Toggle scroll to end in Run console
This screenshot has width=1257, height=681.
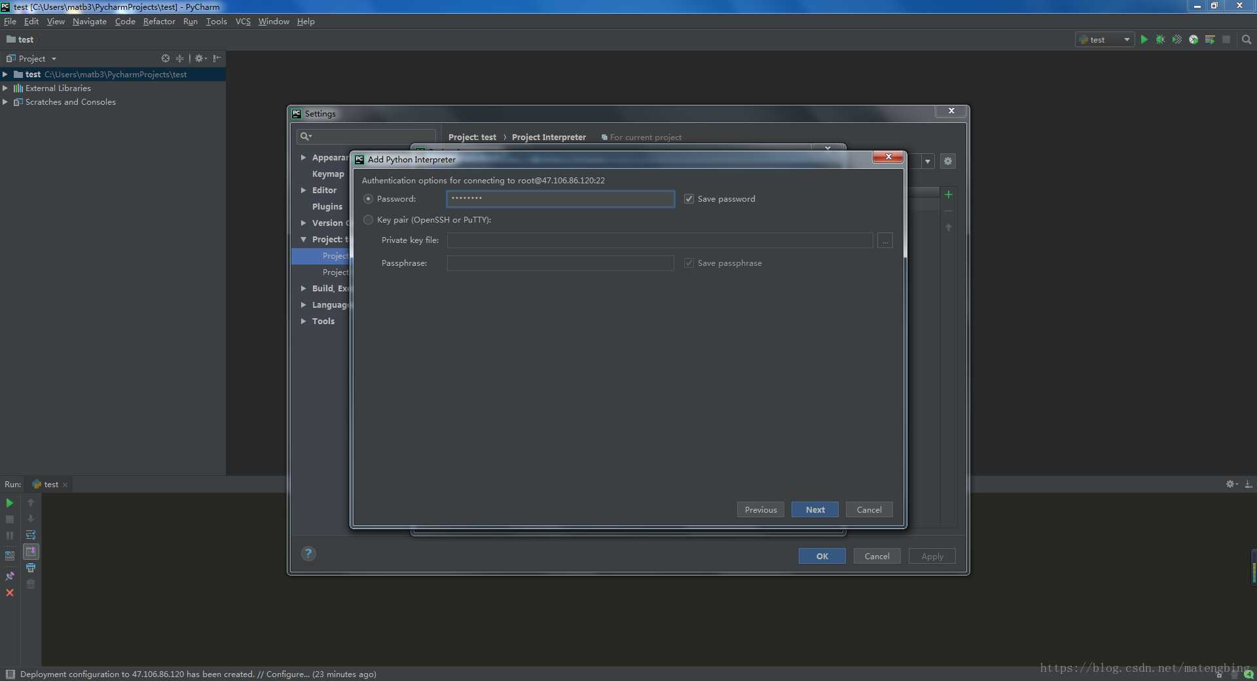[x=31, y=551]
